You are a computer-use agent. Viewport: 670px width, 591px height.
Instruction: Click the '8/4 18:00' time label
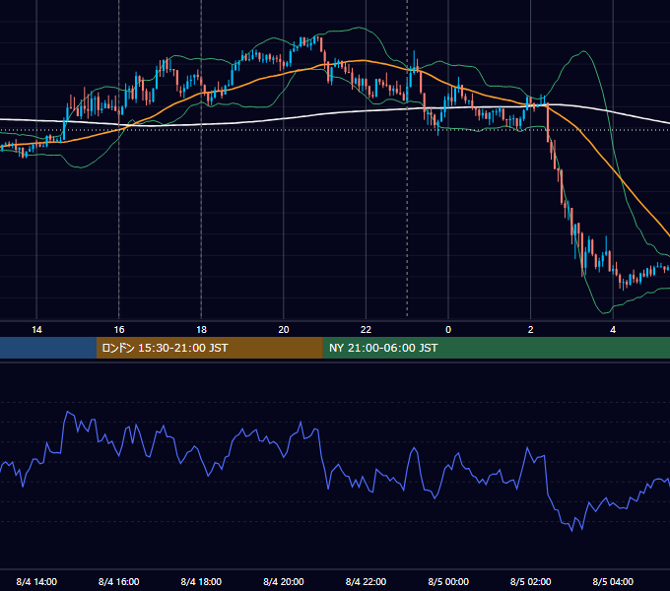[x=201, y=581]
